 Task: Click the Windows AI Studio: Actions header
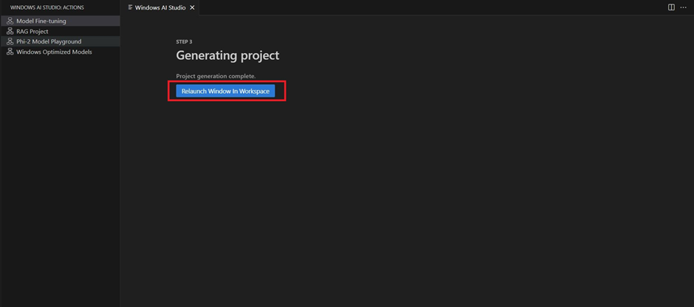click(47, 7)
